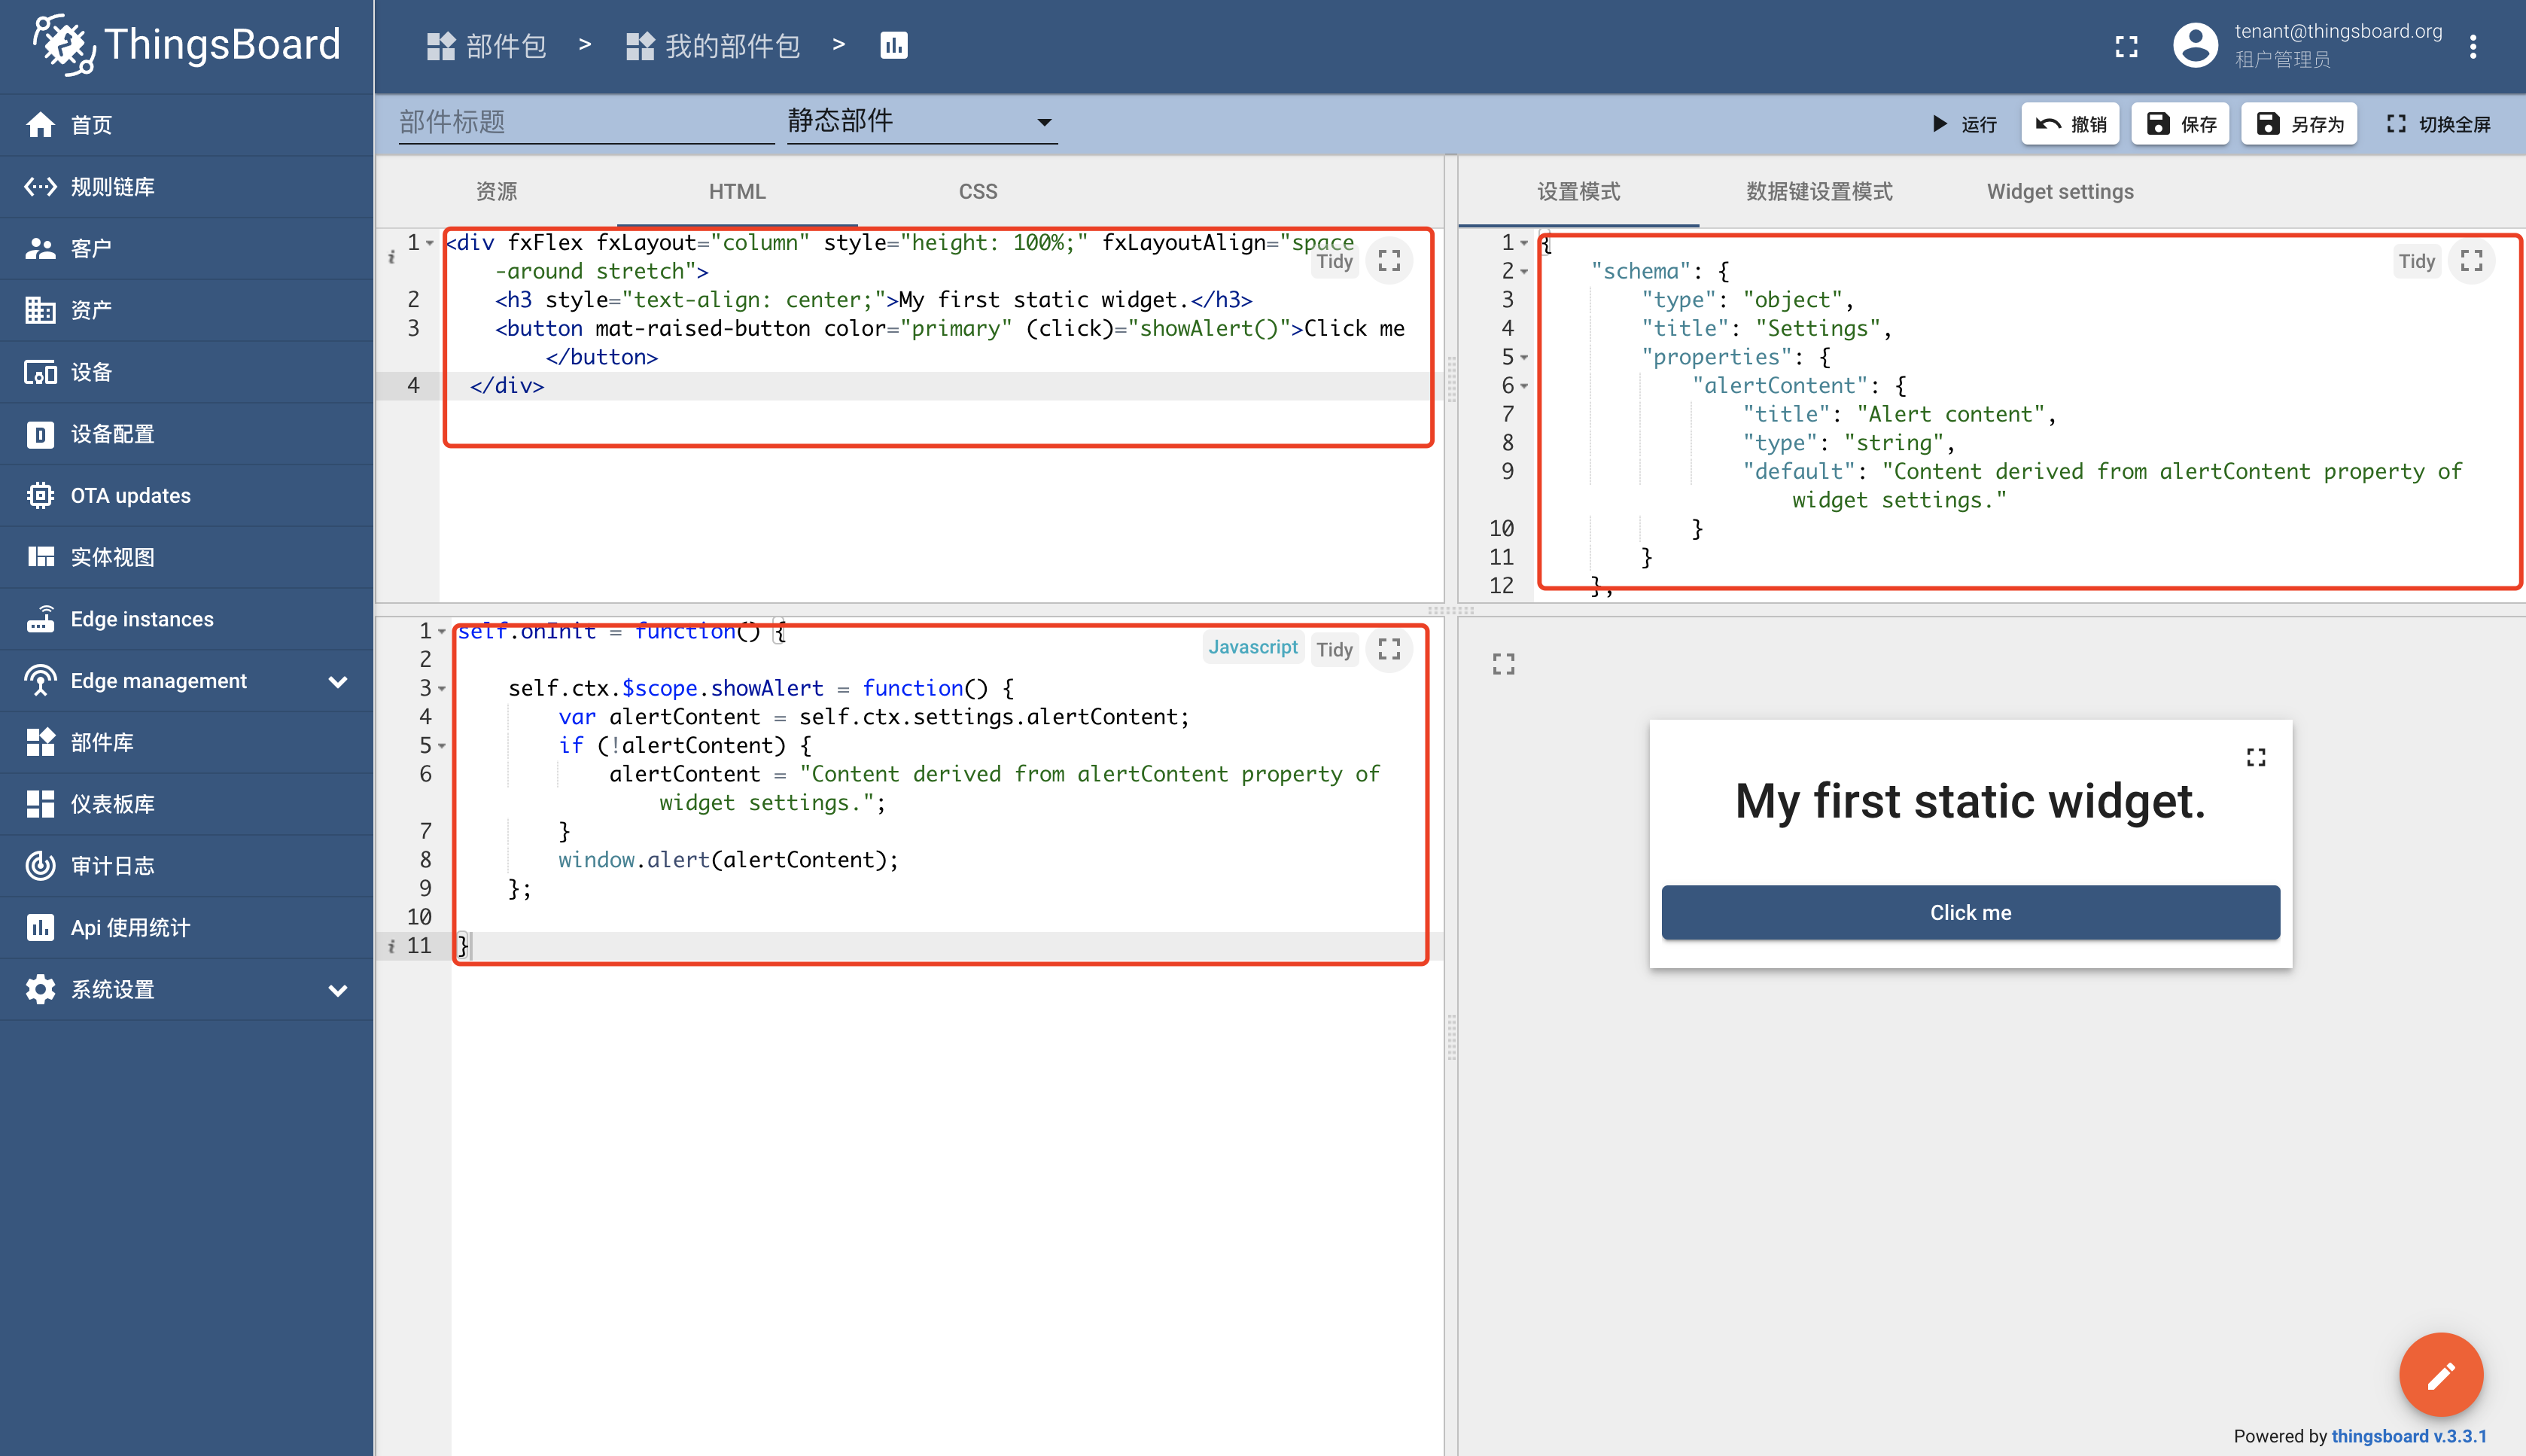Open 资产 assets icon
Image resolution: width=2526 pixels, height=1456 pixels.
(x=40, y=310)
